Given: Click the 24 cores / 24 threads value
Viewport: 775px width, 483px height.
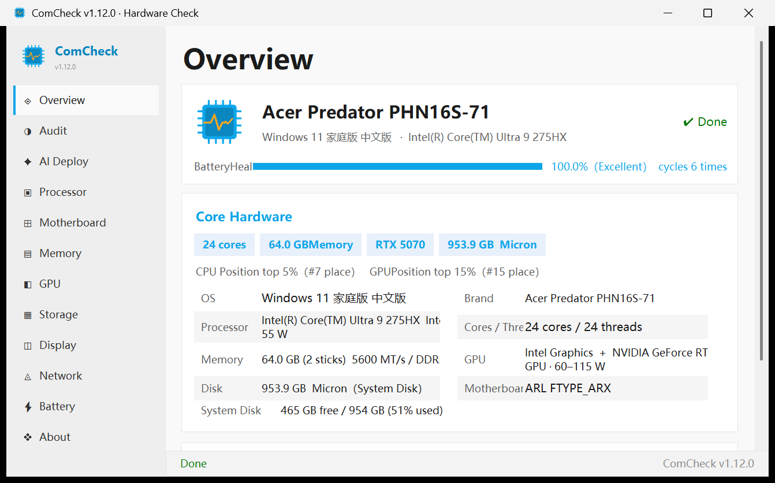Looking at the screenshot, I should (x=583, y=327).
